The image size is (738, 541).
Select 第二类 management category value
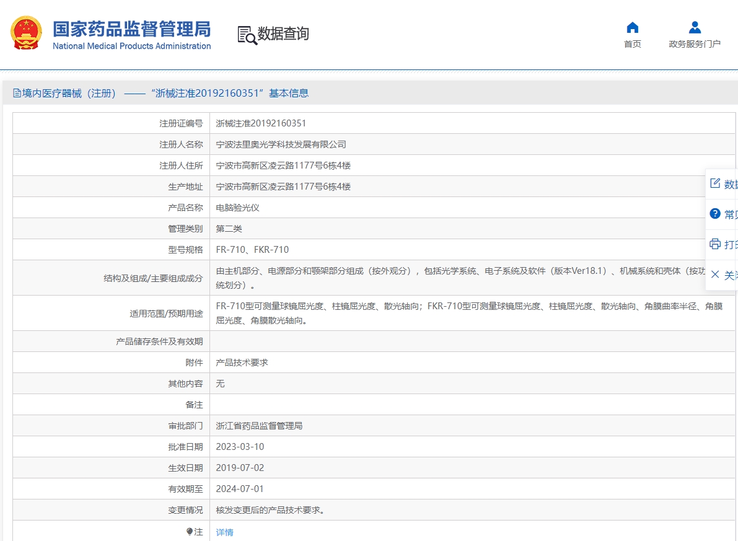(x=229, y=229)
